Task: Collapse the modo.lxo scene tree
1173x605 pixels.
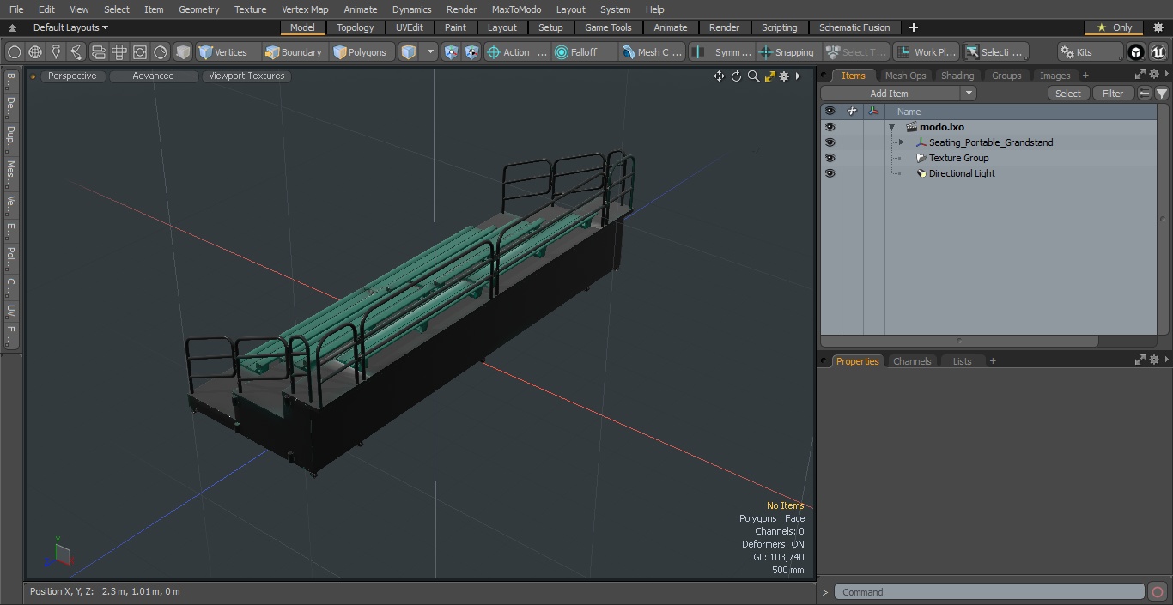Action: [892, 127]
